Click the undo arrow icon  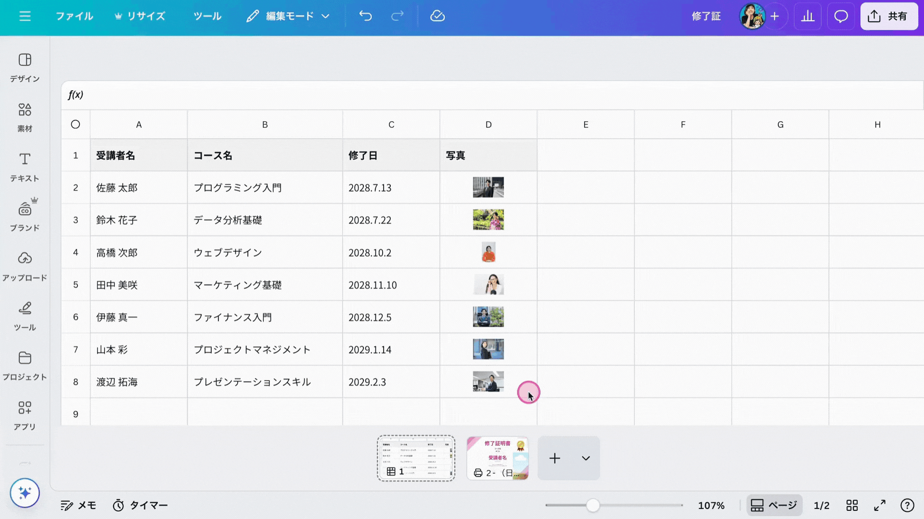366,16
